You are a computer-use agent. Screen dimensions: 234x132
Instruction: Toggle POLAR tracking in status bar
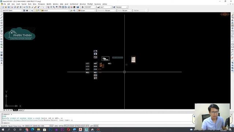[x=67, y=126]
